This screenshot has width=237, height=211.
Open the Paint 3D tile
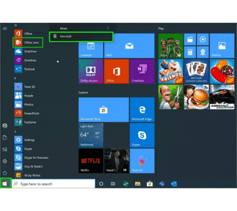(x=142, y=161)
